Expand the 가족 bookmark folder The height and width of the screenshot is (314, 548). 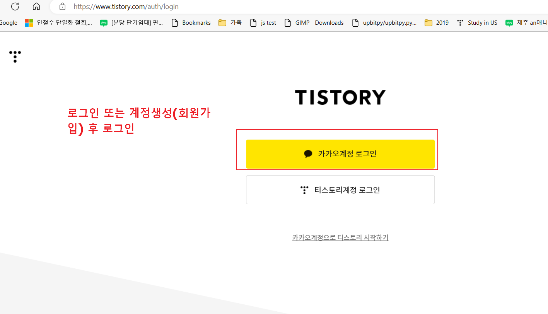coord(230,23)
